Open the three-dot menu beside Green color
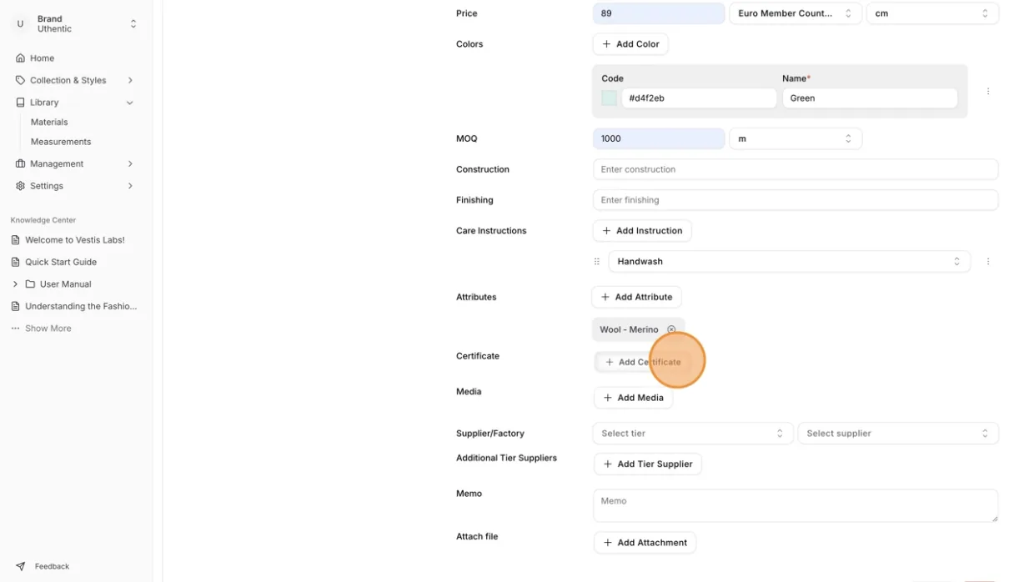 click(988, 92)
